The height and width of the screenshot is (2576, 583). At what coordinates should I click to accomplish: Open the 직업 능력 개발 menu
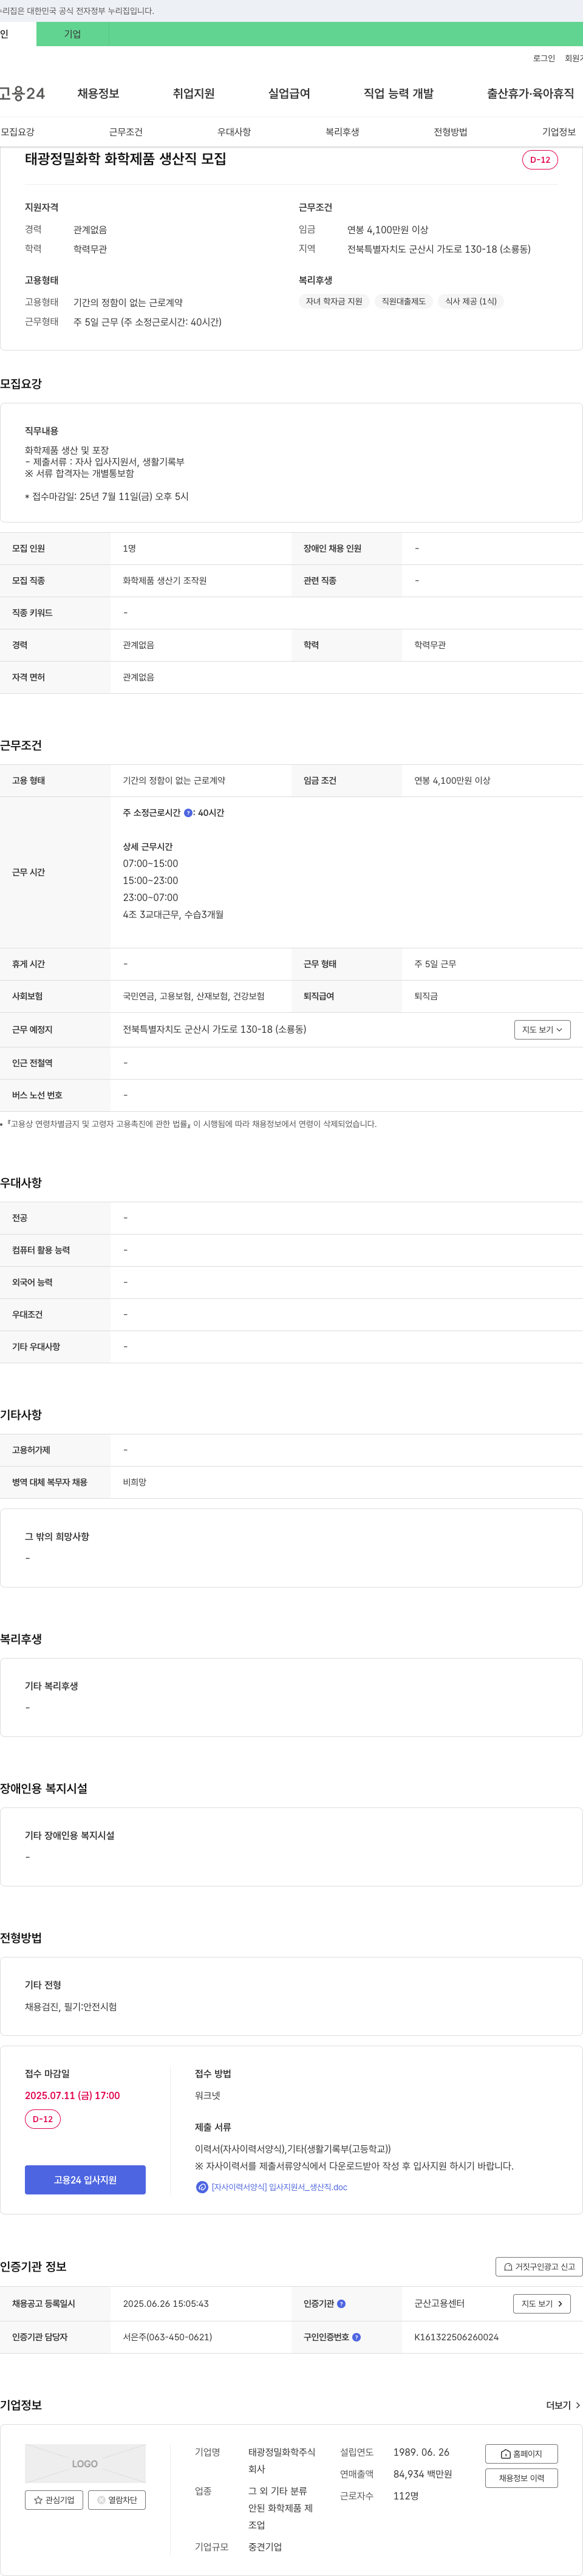(x=398, y=93)
